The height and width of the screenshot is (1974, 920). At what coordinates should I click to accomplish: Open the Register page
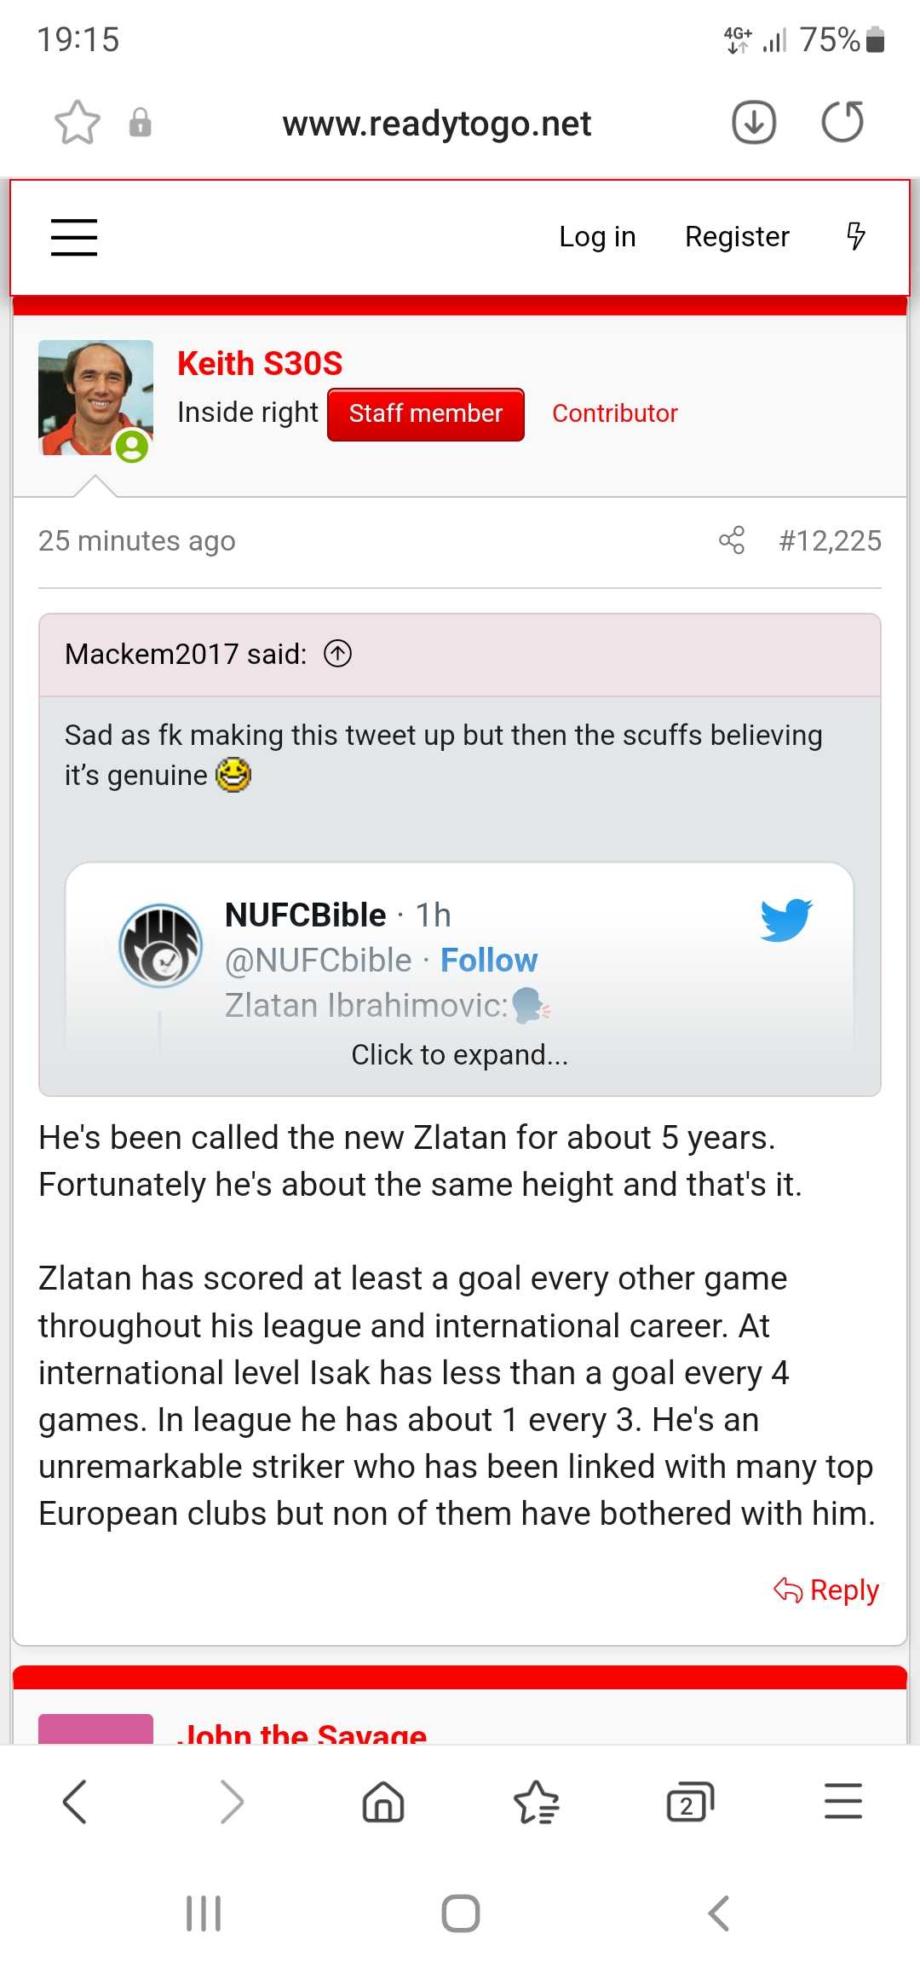tap(737, 237)
